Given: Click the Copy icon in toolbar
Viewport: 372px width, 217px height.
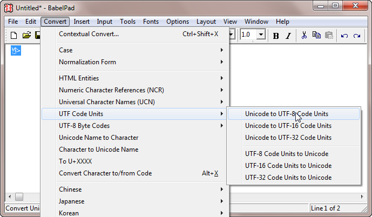Looking at the screenshot, I should pyautogui.click(x=316, y=35).
